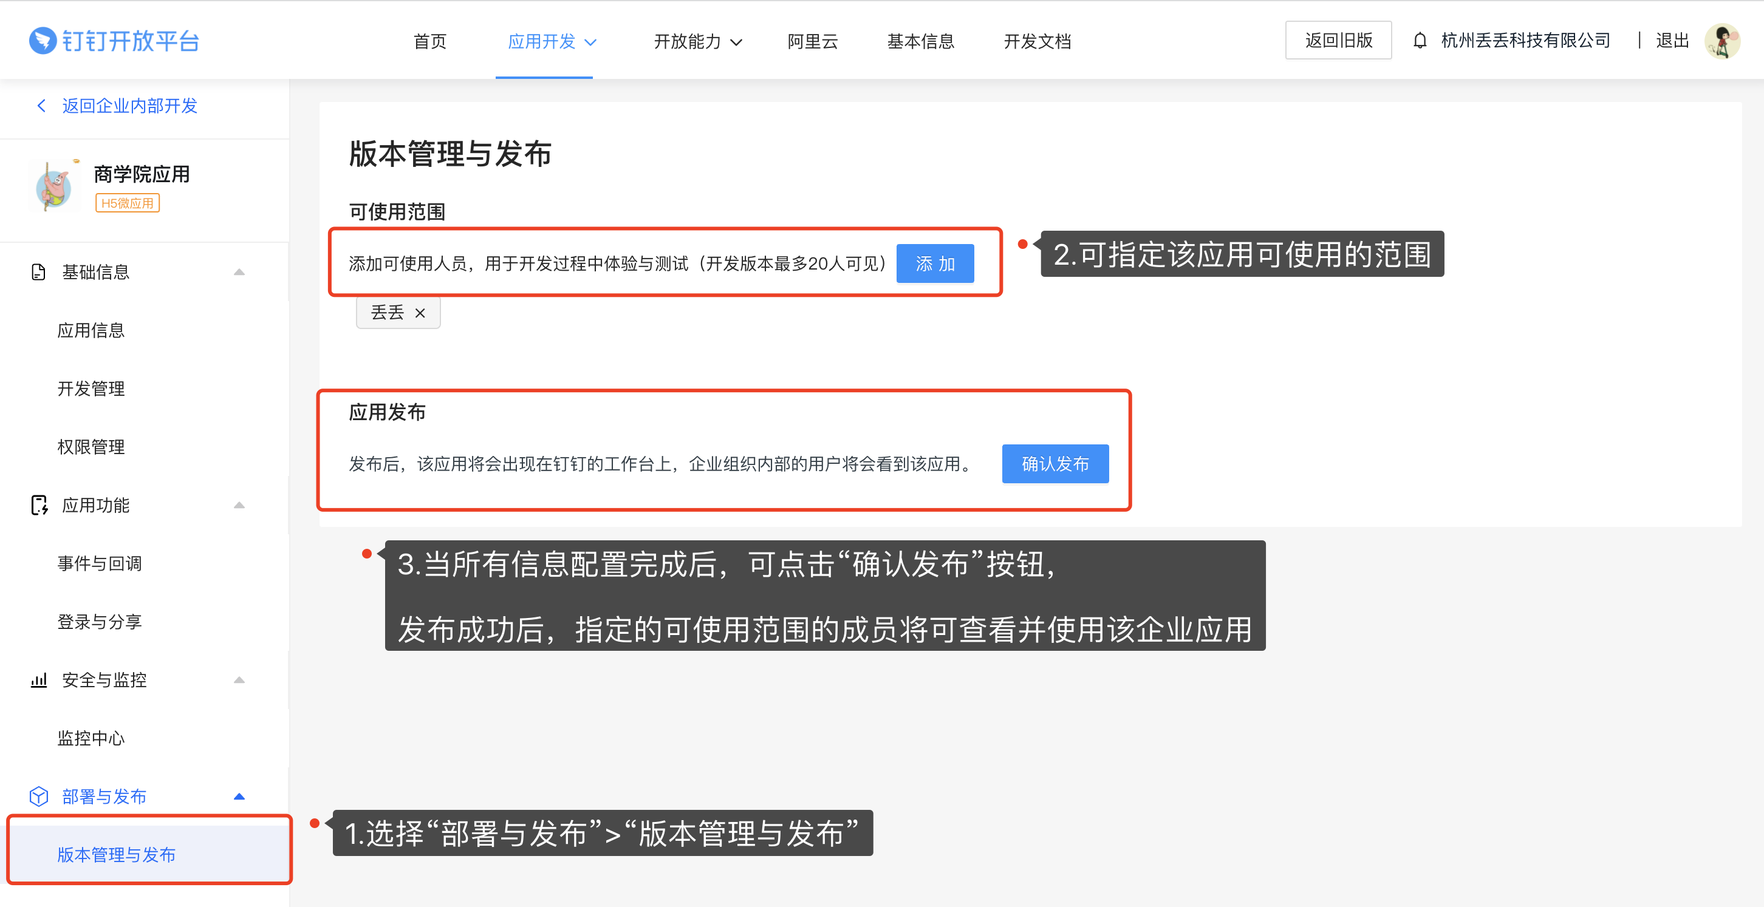Click the 可使用范围 section heading
The width and height of the screenshot is (1764, 907).
pos(397,211)
